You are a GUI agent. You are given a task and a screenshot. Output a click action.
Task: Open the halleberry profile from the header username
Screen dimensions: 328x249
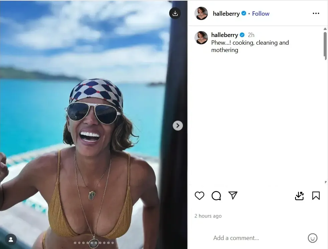(226, 14)
